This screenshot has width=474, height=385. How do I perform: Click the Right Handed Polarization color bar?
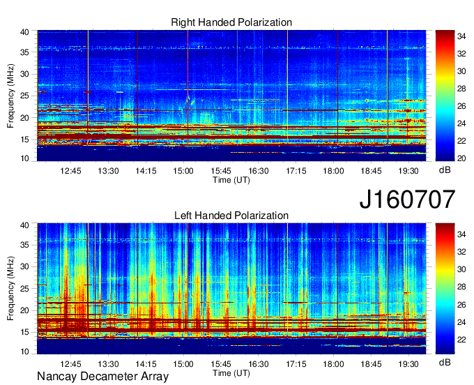(445, 96)
